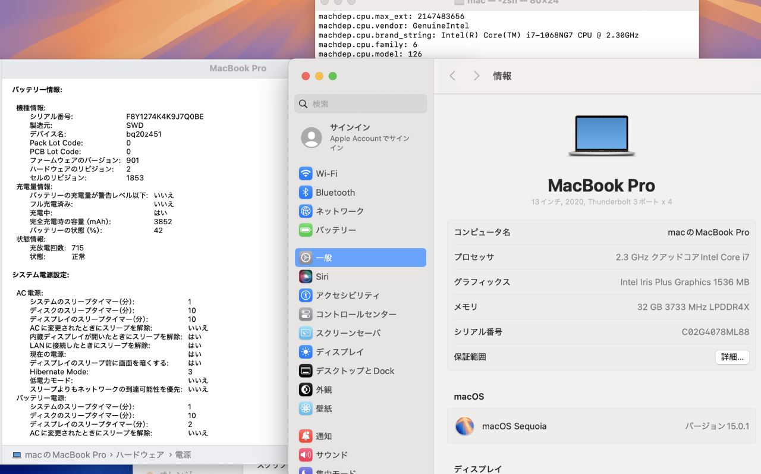Select the 一般 general sidebar item

(360, 258)
